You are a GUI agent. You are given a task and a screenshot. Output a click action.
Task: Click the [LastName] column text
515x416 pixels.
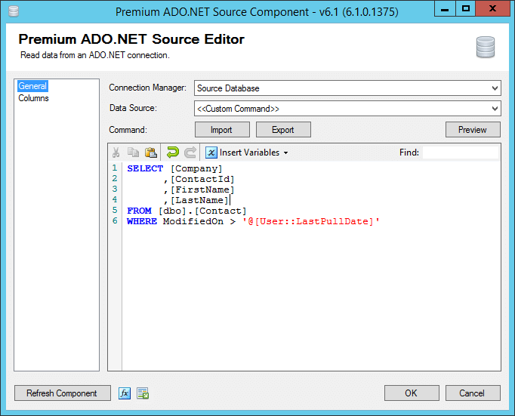[x=199, y=200]
